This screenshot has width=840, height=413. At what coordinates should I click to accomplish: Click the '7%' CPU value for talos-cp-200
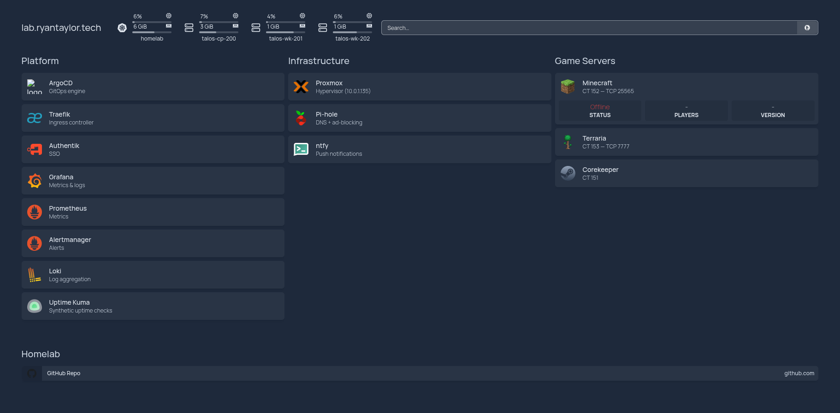[204, 17]
